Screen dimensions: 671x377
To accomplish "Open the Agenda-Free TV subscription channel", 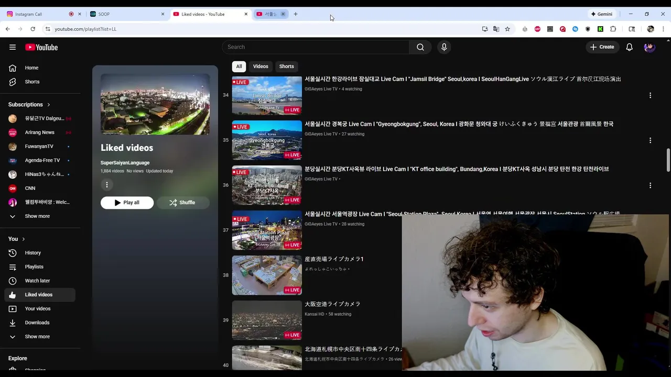I will [x=40, y=160].
